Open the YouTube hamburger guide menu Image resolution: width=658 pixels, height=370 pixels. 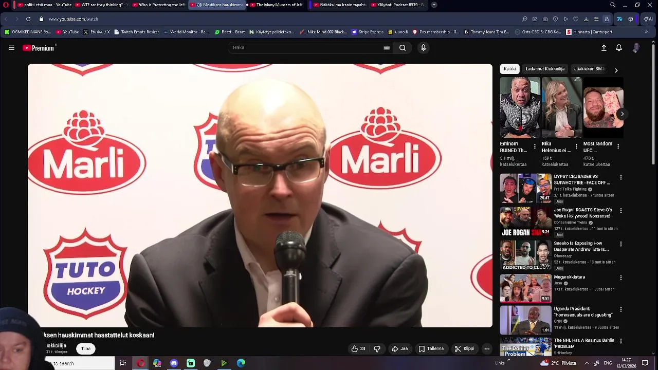[x=11, y=48]
